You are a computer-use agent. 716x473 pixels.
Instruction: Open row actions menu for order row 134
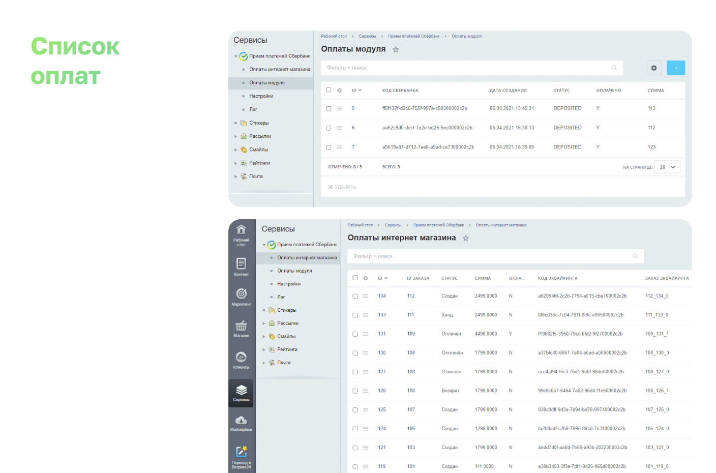365,296
